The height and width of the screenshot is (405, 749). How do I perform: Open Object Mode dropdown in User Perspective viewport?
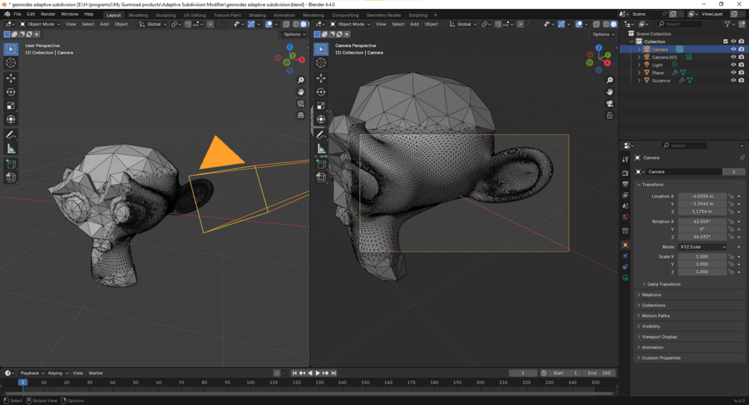click(x=40, y=24)
